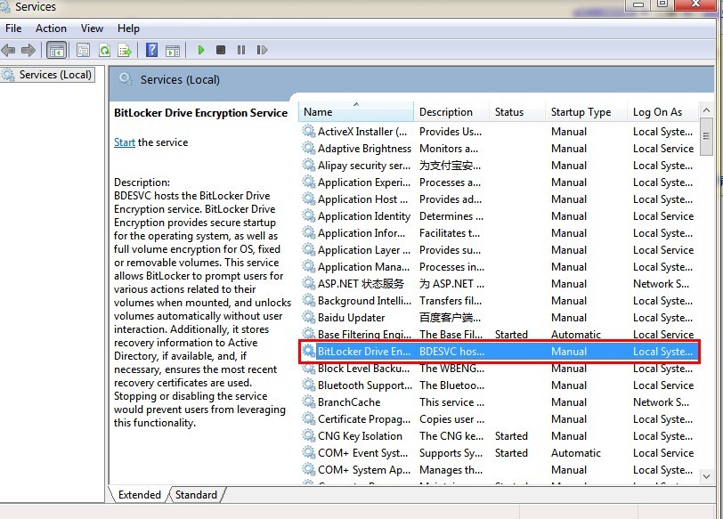Image resolution: width=723 pixels, height=519 pixels.
Task: Click the Local Service entry of Adaptive Brightness
Action: [663, 149]
